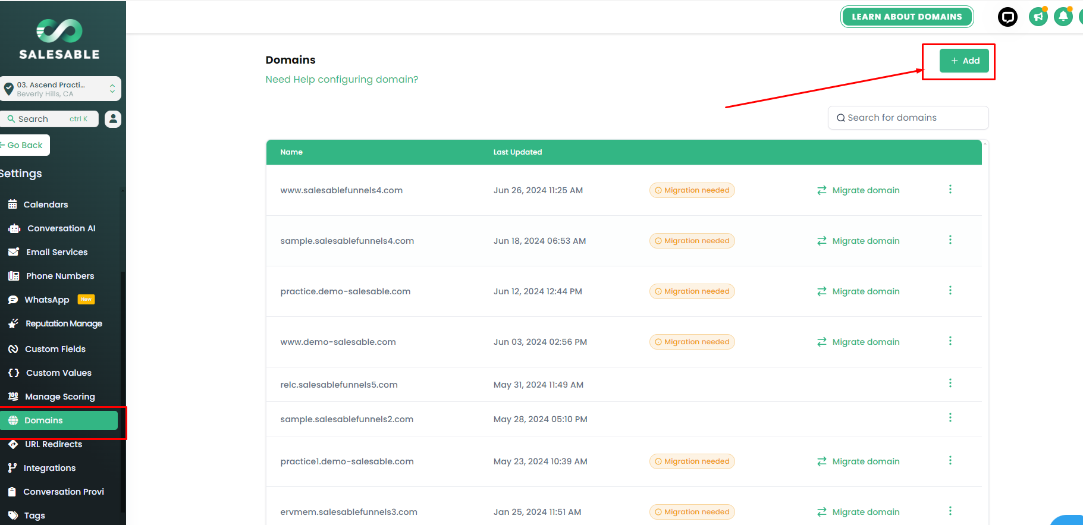Open the megaphone announcements icon
Screen dimensions: 1083x525
(x=1038, y=17)
